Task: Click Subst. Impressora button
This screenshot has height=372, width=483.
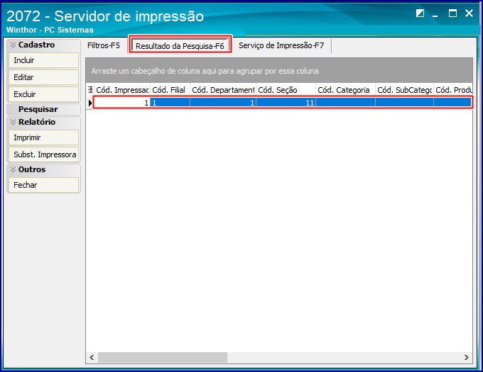Action: (43, 154)
